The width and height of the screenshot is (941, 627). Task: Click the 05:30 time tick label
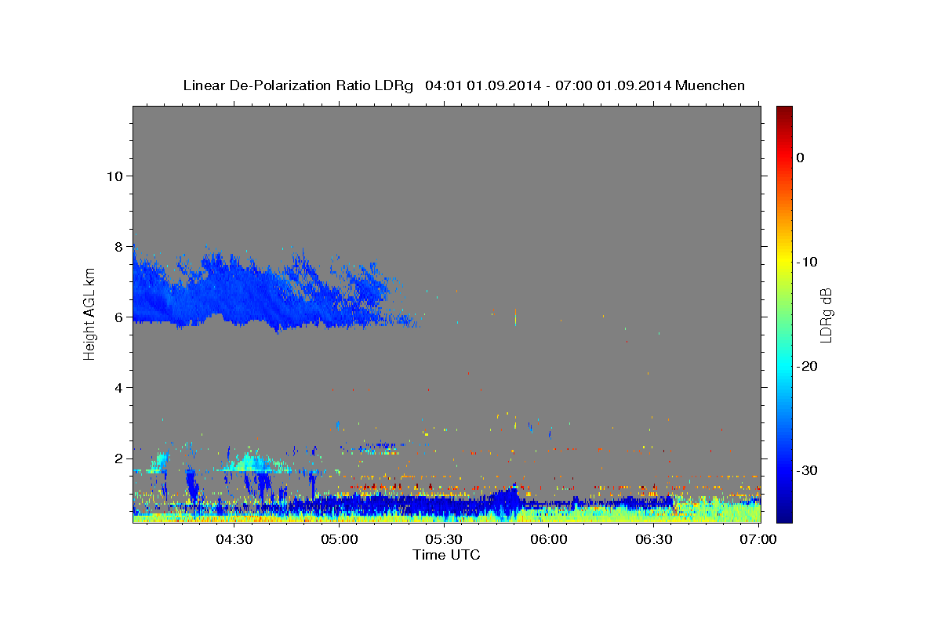pos(445,540)
